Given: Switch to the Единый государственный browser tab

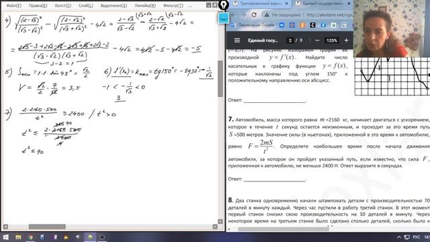Looking at the screenshot, I should 322,3.
